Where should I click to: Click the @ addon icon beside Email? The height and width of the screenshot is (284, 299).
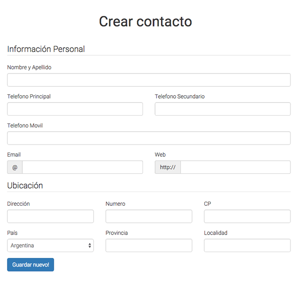(x=15, y=167)
